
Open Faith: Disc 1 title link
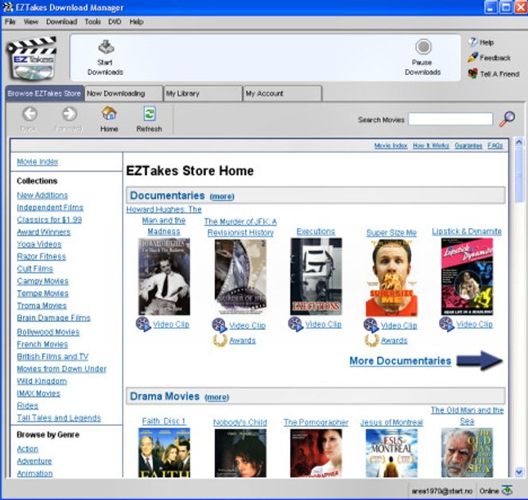[164, 421]
